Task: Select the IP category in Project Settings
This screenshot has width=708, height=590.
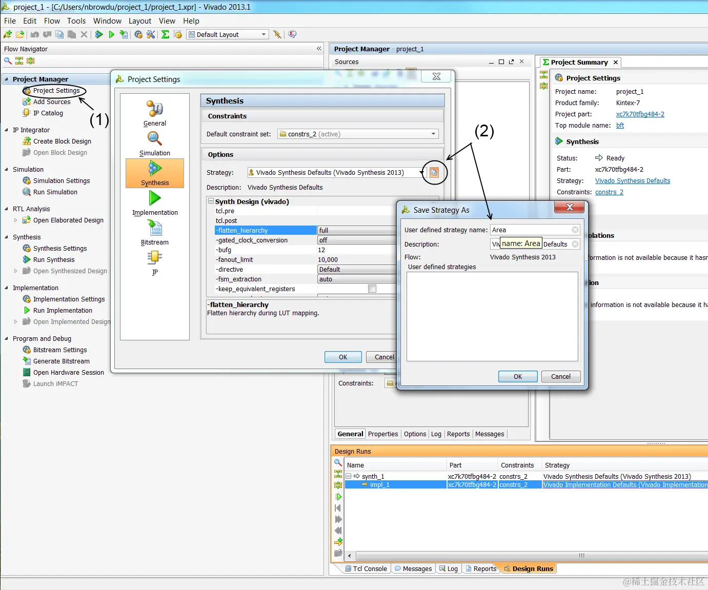Action: [x=155, y=262]
